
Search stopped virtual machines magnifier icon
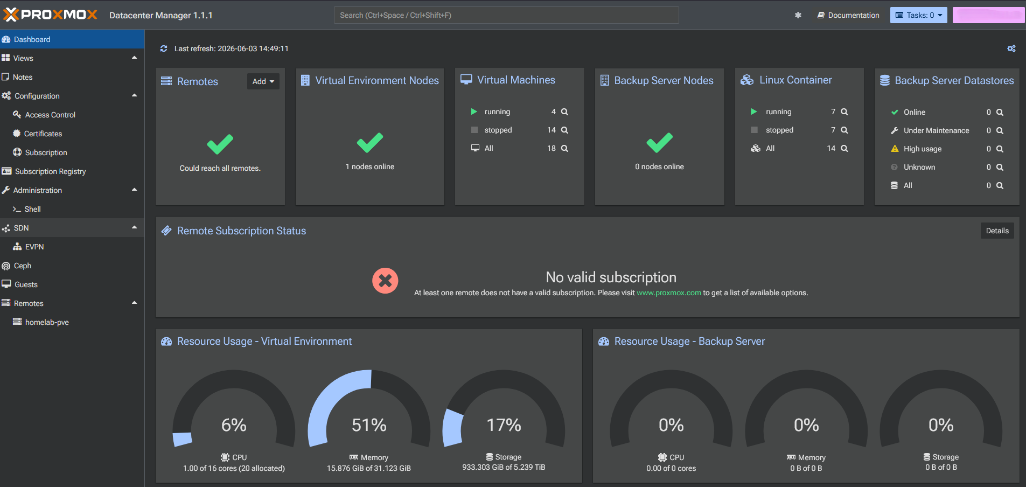564,130
